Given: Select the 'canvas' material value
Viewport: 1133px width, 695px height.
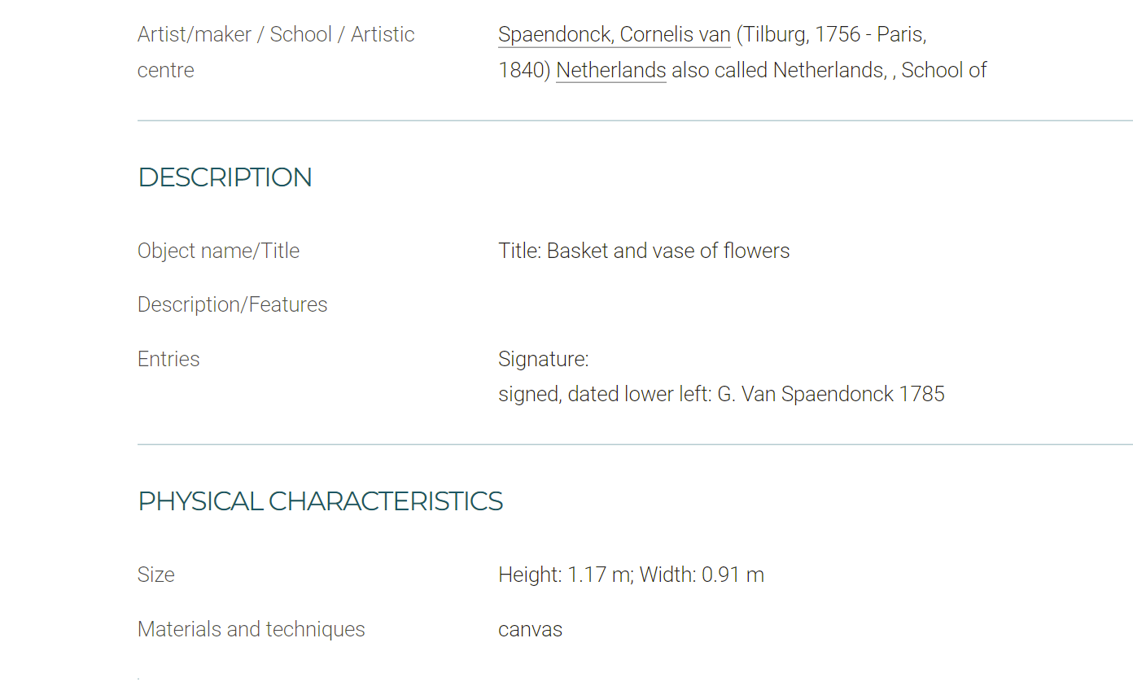Looking at the screenshot, I should click(531, 629).
